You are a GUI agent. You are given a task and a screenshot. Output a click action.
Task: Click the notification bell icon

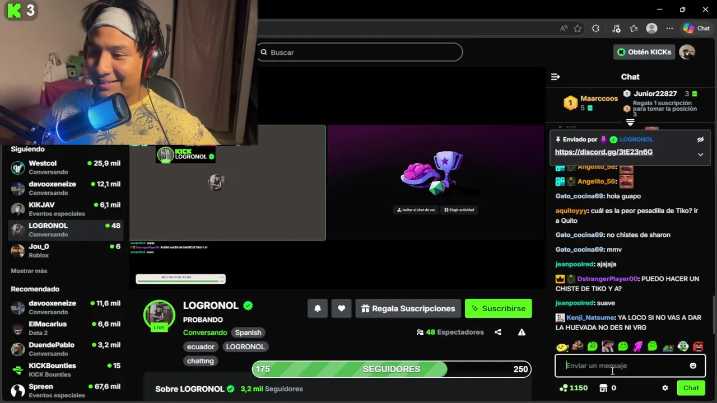318,308
